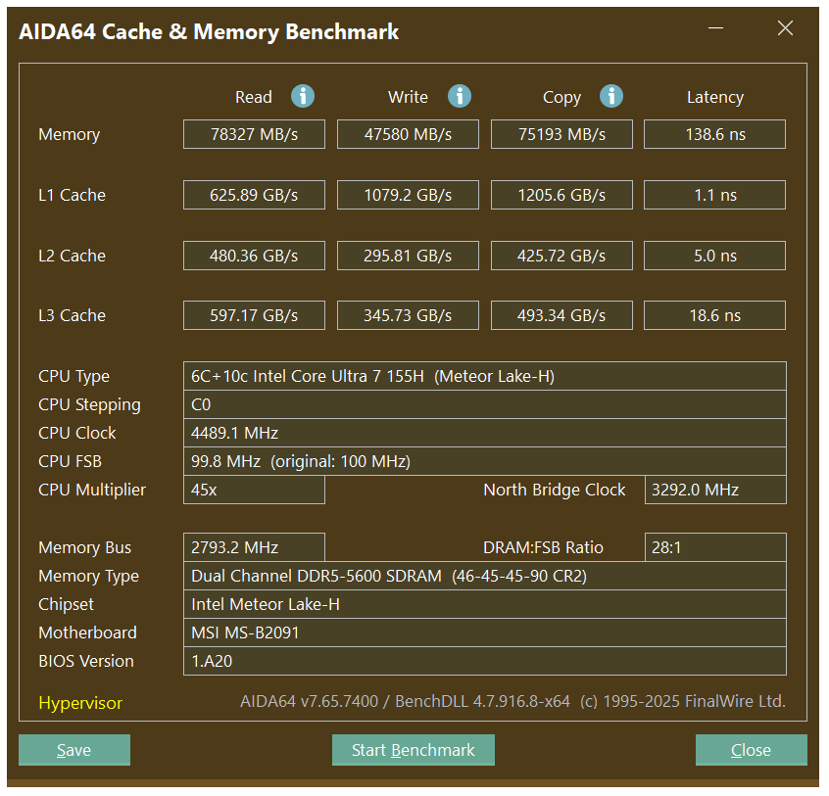The height and width of the screenshot is (796, 829).
Task: Select L3 Cache copy value 493.34 GB/s
Action: point(562,315)
